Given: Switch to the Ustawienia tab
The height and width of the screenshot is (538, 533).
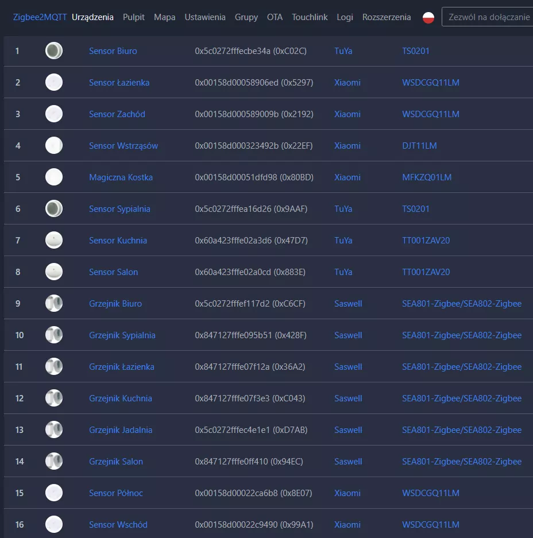Looking at the screenshot, I should pyautogui.click(x=205, y=17).
